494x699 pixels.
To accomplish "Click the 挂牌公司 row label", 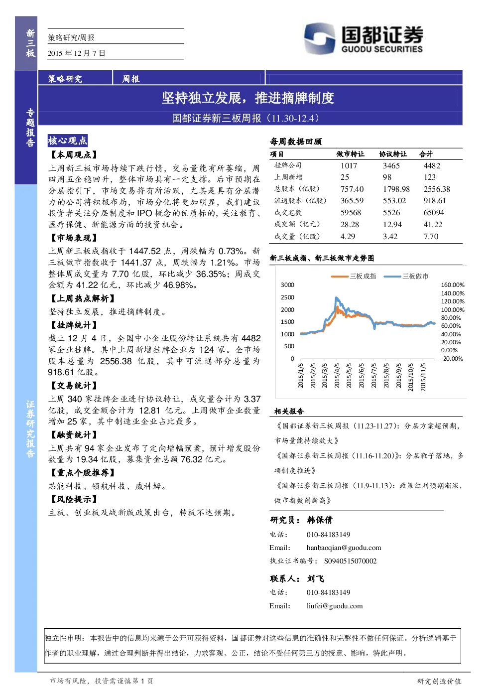I will coord(288,165).
